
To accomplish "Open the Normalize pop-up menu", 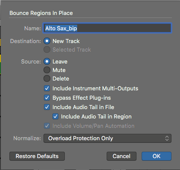I will click(x=107, y=138).
